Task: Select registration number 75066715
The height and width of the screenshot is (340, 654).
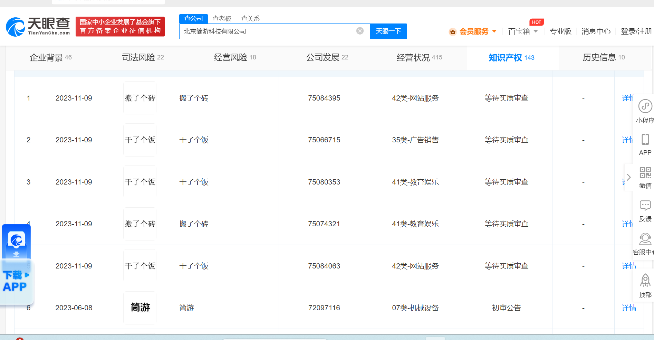Action: [324, 140]
